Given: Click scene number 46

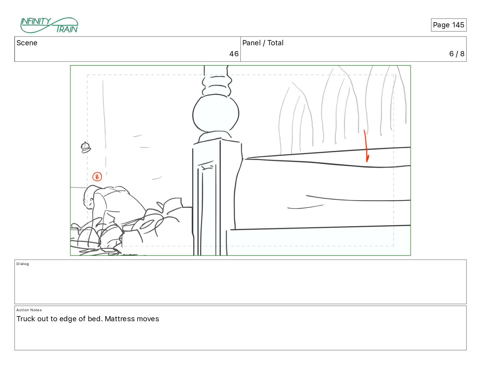Looking at the screenshot, I should (x=234, y=54).
